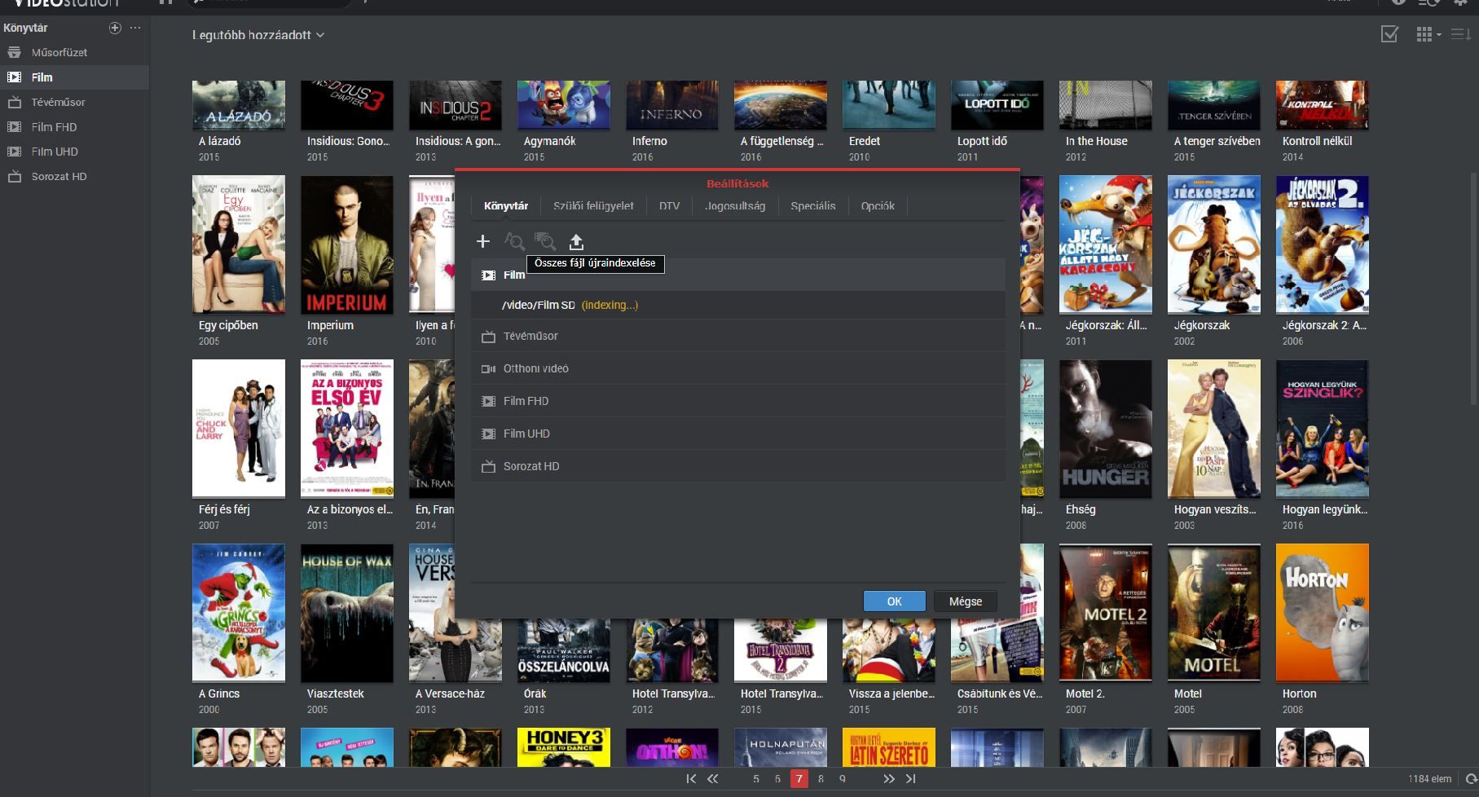Screen dimensions: 1479x797
Task: Open the Legutóbb hozzáadott sorting dropdown
Action: click(x=258, y=35)
